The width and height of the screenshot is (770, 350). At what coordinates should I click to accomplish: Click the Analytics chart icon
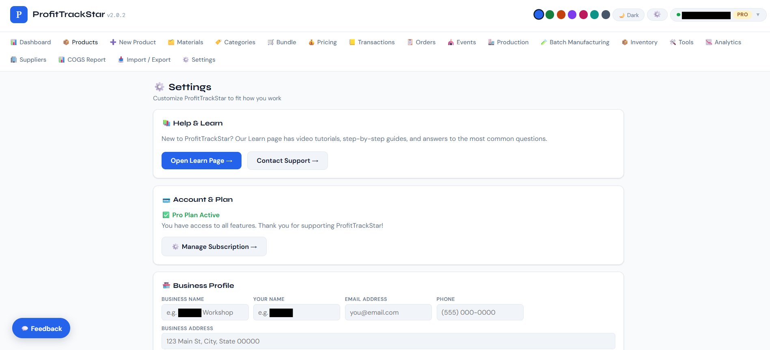point(709,42)
